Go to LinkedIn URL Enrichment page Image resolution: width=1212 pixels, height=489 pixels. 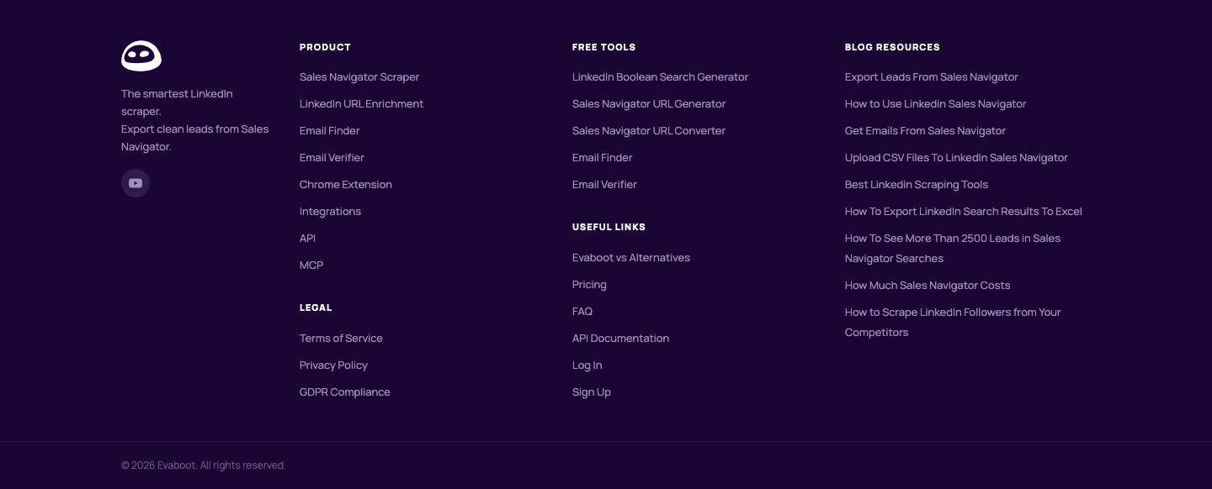(x=361, y=104)
